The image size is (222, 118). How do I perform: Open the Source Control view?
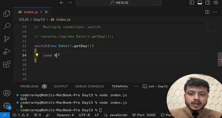pos(7,39)
